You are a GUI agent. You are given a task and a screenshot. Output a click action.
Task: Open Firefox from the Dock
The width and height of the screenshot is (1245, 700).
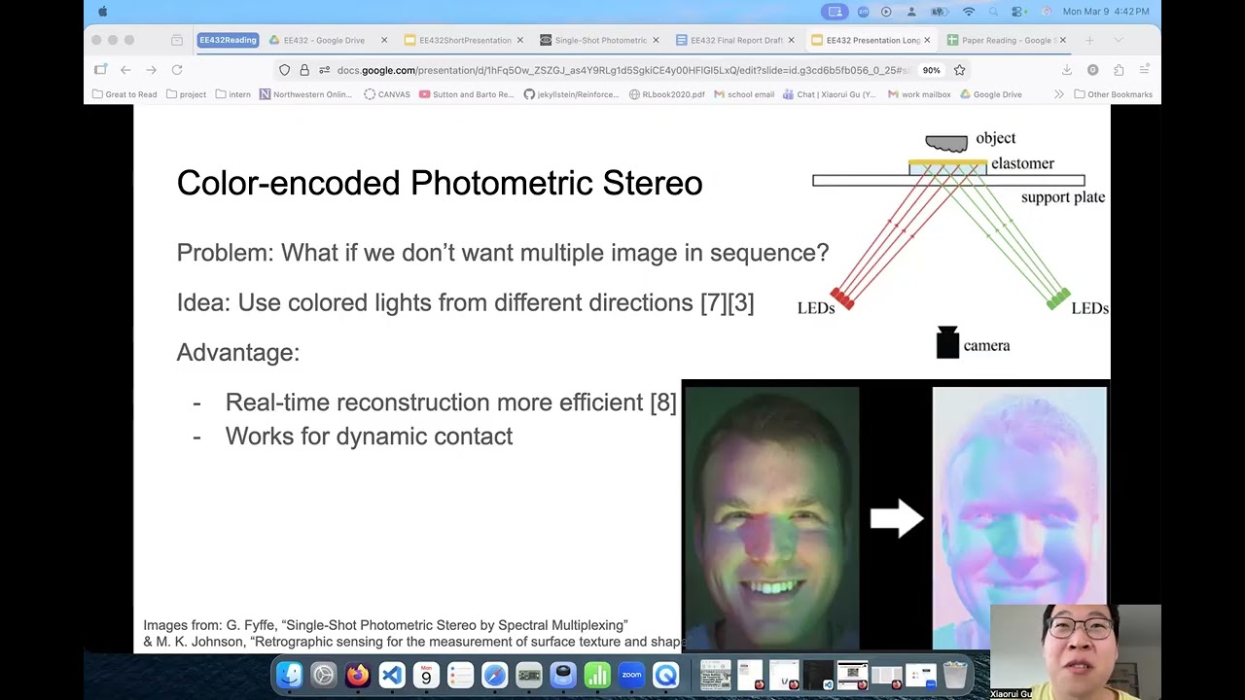tap(358, 675)
